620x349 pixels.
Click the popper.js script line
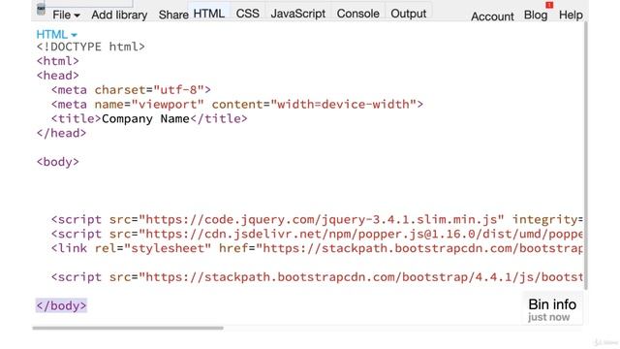(317, 234)
